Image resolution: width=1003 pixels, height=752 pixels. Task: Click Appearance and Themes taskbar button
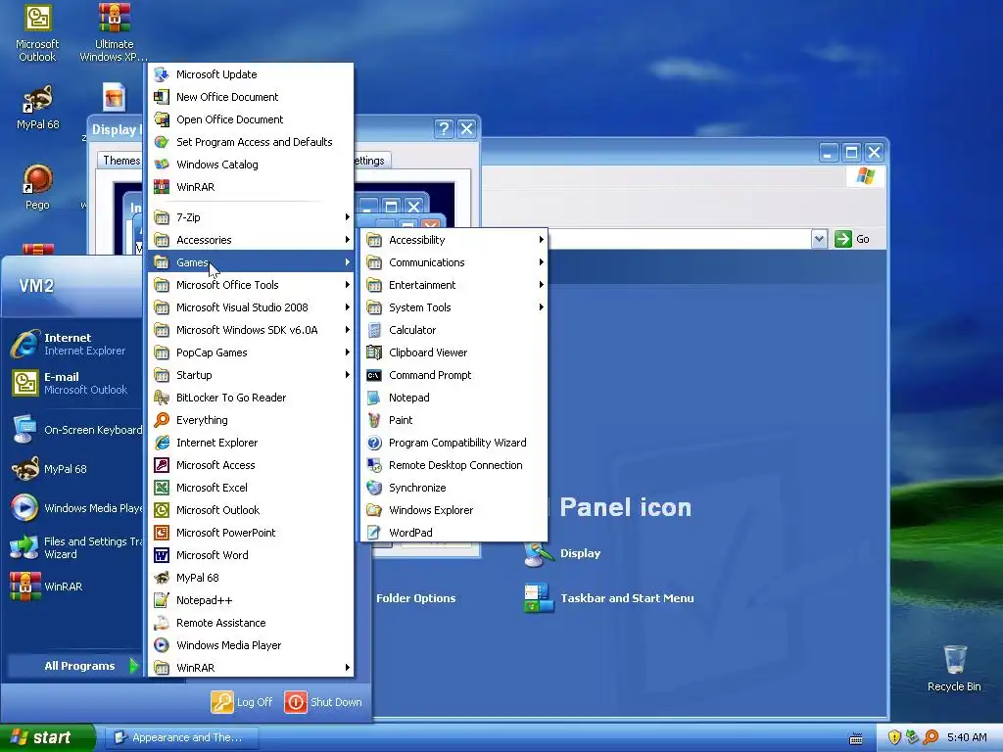[x=181, y=737]
